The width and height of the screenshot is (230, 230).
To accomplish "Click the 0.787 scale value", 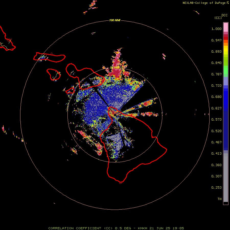I will 216,74.
